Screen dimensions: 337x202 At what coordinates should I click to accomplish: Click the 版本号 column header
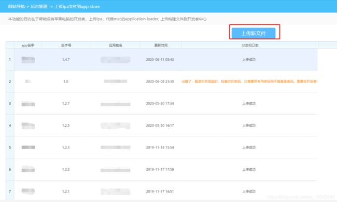coord(66,45)
